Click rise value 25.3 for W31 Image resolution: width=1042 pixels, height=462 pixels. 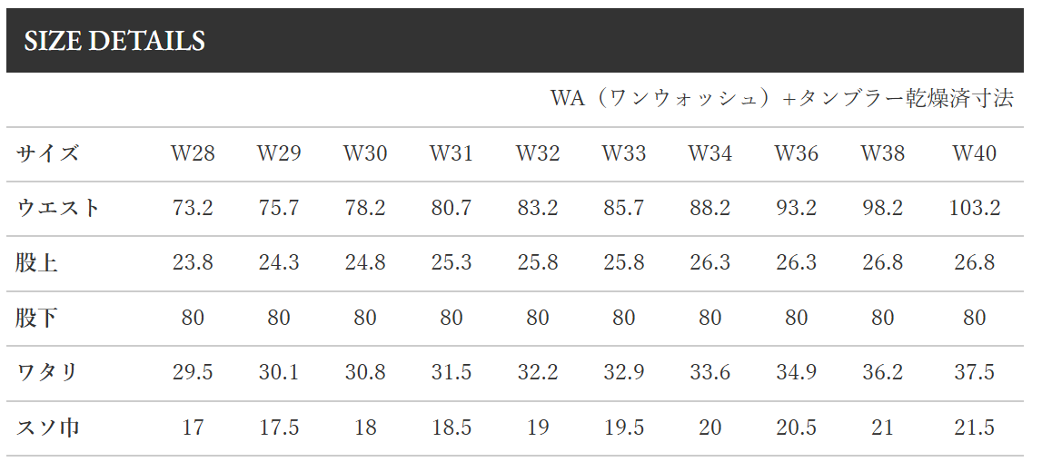click(452, 263)
